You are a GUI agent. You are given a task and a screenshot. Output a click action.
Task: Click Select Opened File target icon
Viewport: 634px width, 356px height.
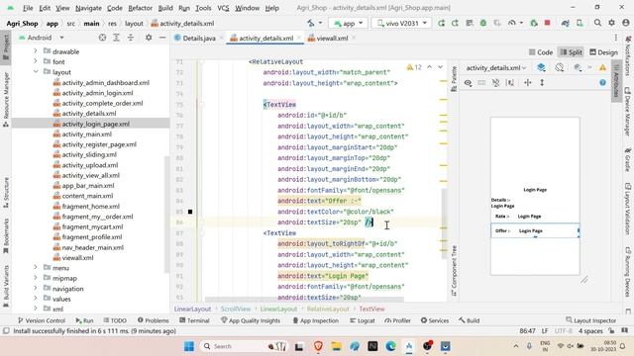point(102,38)
